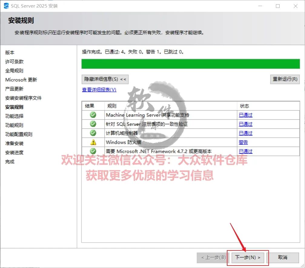The width and height of the screenshot is (305, 268).
Task: Open 已通过 status link for Machine Learning Server
Action: (x=245, y=115)
